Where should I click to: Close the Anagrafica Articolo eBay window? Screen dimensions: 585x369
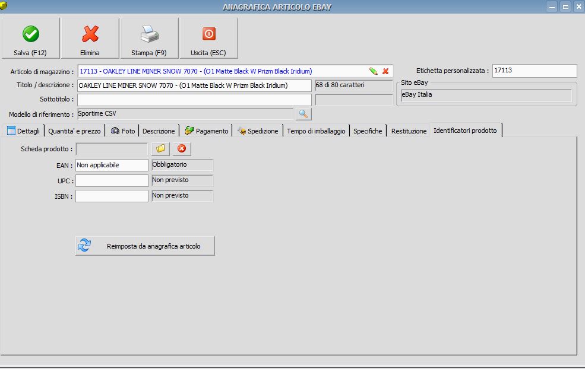click(579, 7)
